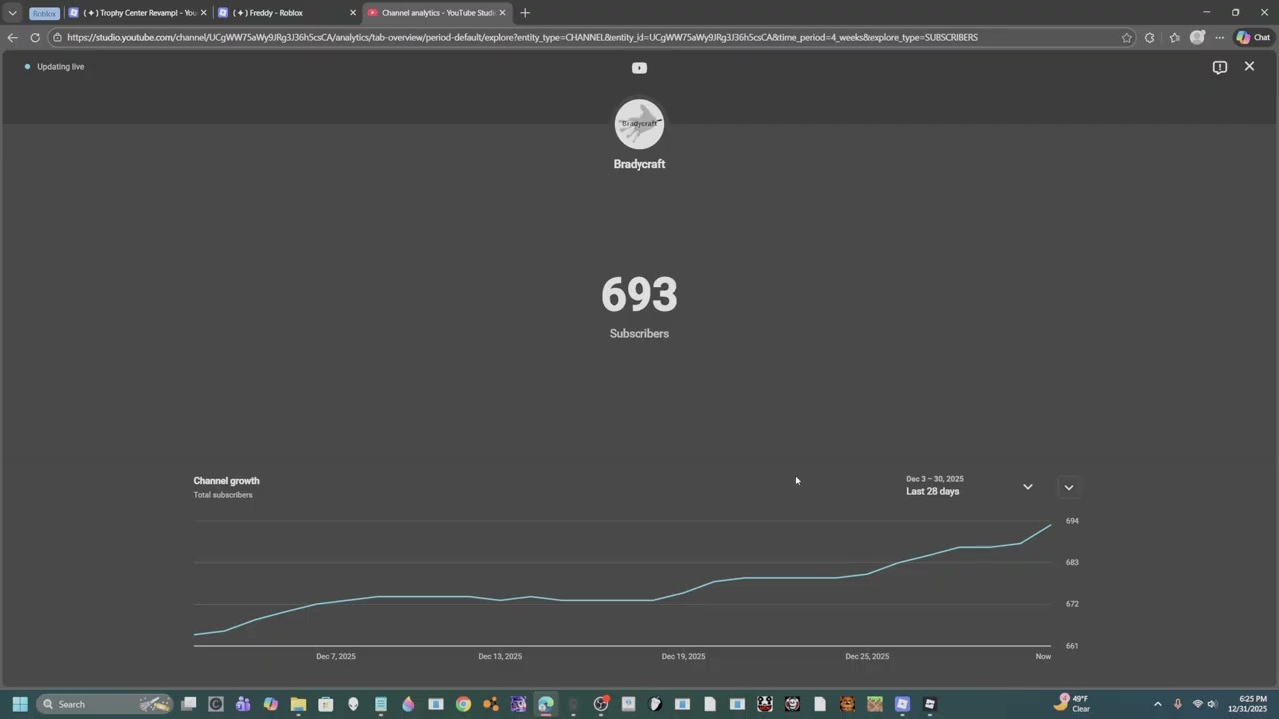Click the Dec 25, 2025 axis label
Screen dimensions: 1279x719
(867, 656)
